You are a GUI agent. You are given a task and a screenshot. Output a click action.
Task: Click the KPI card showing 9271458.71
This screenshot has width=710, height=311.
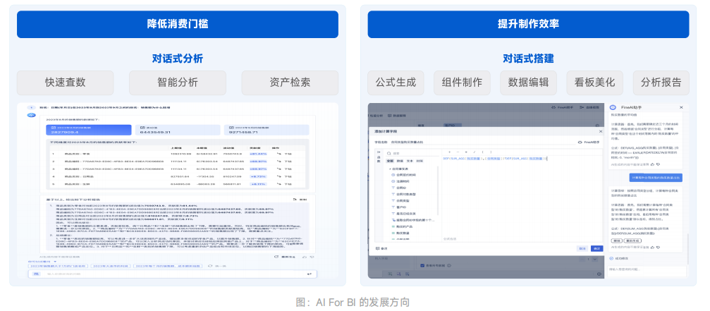pos(267,130)
